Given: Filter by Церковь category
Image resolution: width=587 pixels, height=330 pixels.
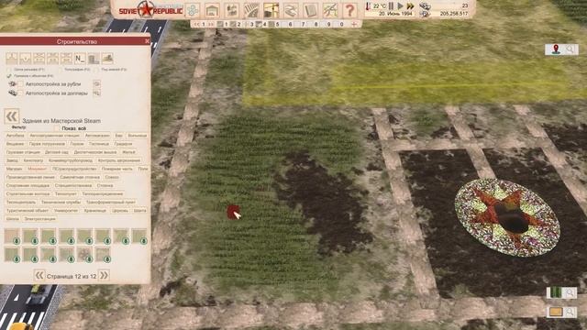Looking at the screenshot, I should tap(120, 211).
